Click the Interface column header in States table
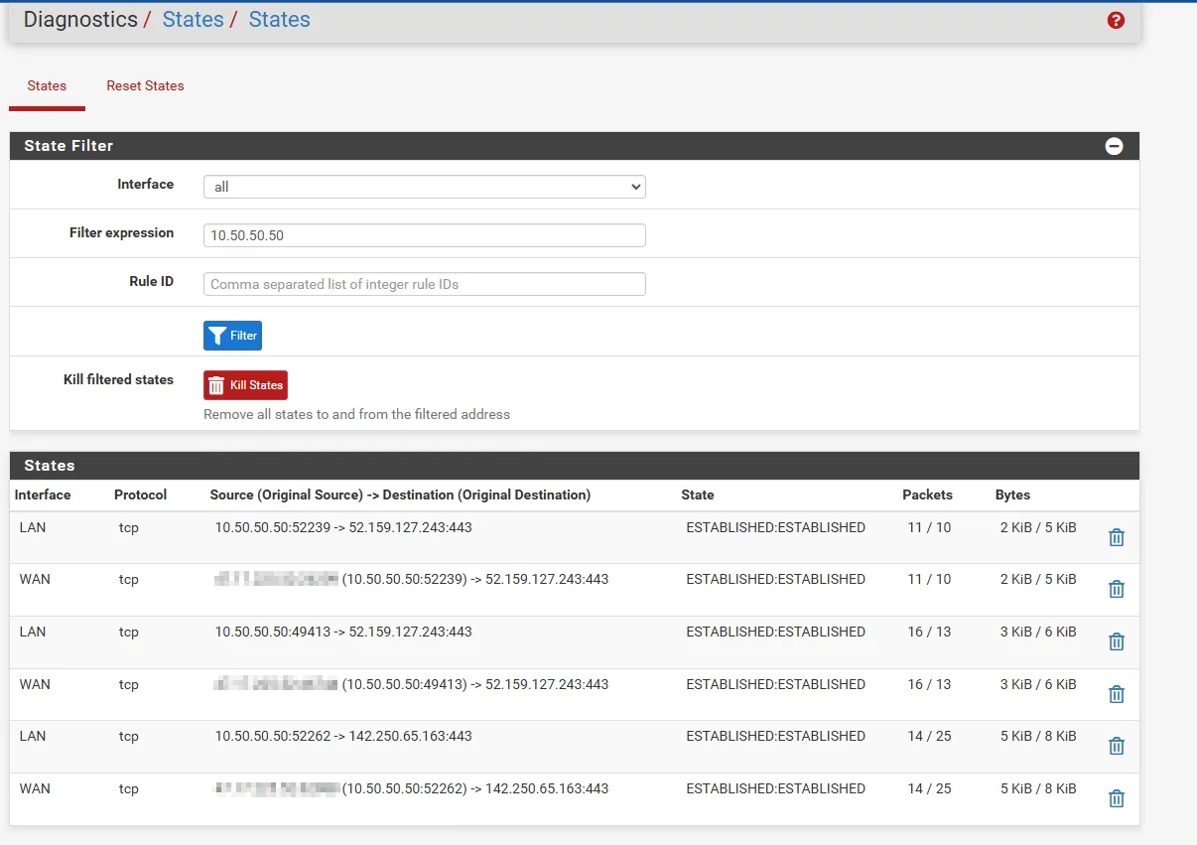The image size is (1197, 845). (x=43, y=494)
